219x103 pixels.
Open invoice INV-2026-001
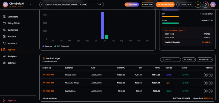[48, 75]
